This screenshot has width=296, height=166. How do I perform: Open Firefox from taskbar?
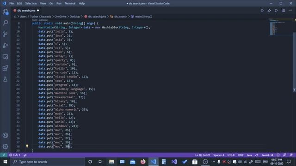143,162
